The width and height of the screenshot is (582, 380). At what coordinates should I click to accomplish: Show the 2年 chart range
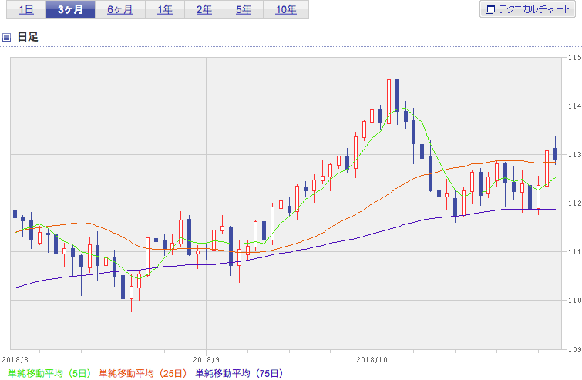tap(204, 10)
